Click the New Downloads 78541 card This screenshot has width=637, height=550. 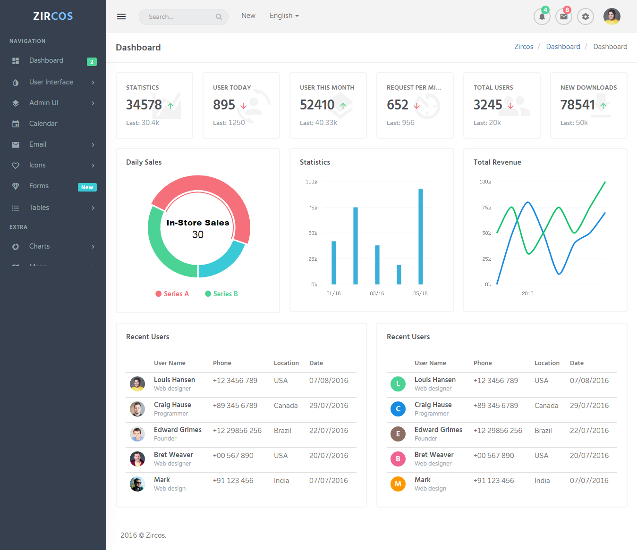coord(589,105)
